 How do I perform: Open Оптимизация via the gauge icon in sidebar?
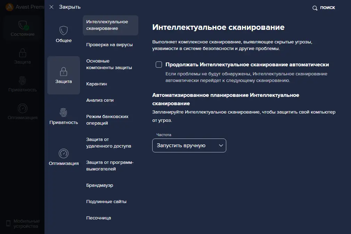(x=22, y=109)
